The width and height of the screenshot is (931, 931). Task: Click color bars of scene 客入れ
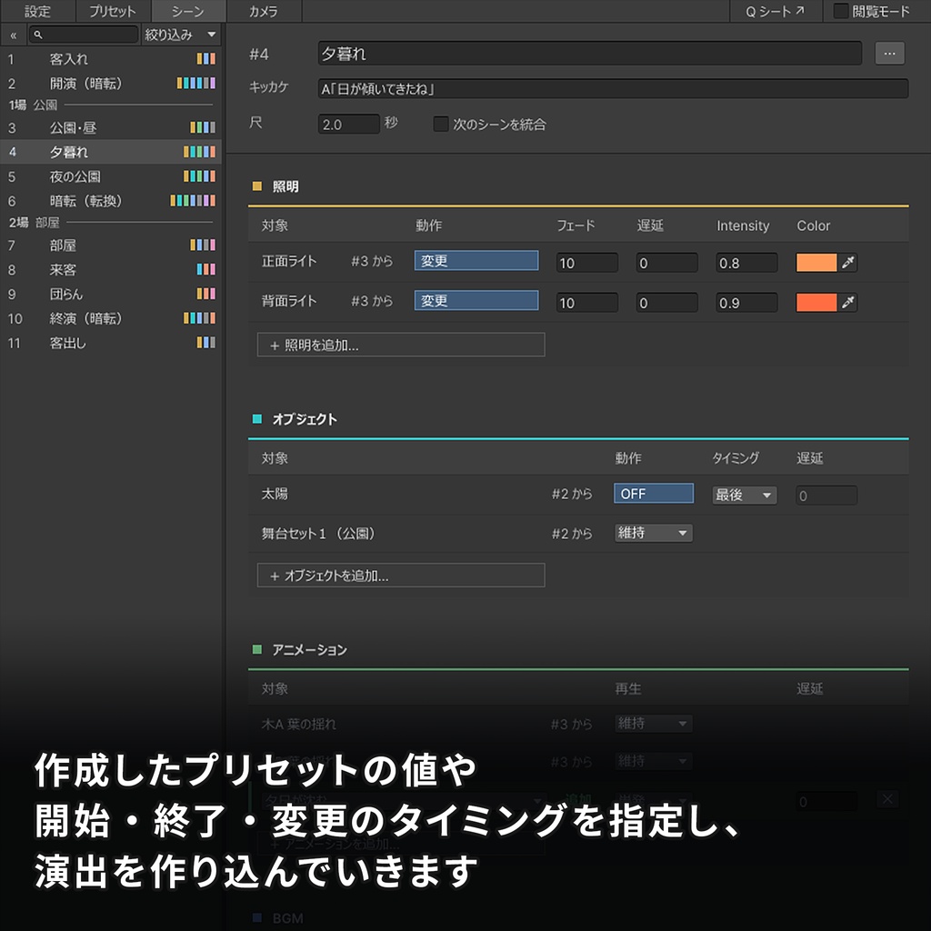[x=206, y=59]
